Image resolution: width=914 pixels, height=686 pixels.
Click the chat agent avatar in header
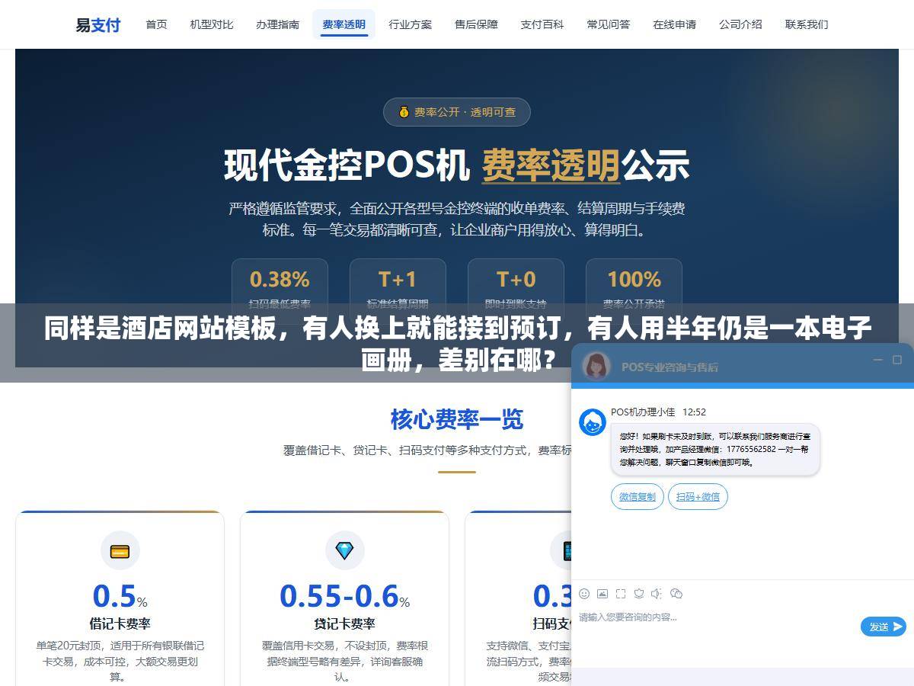coord(596,366)
